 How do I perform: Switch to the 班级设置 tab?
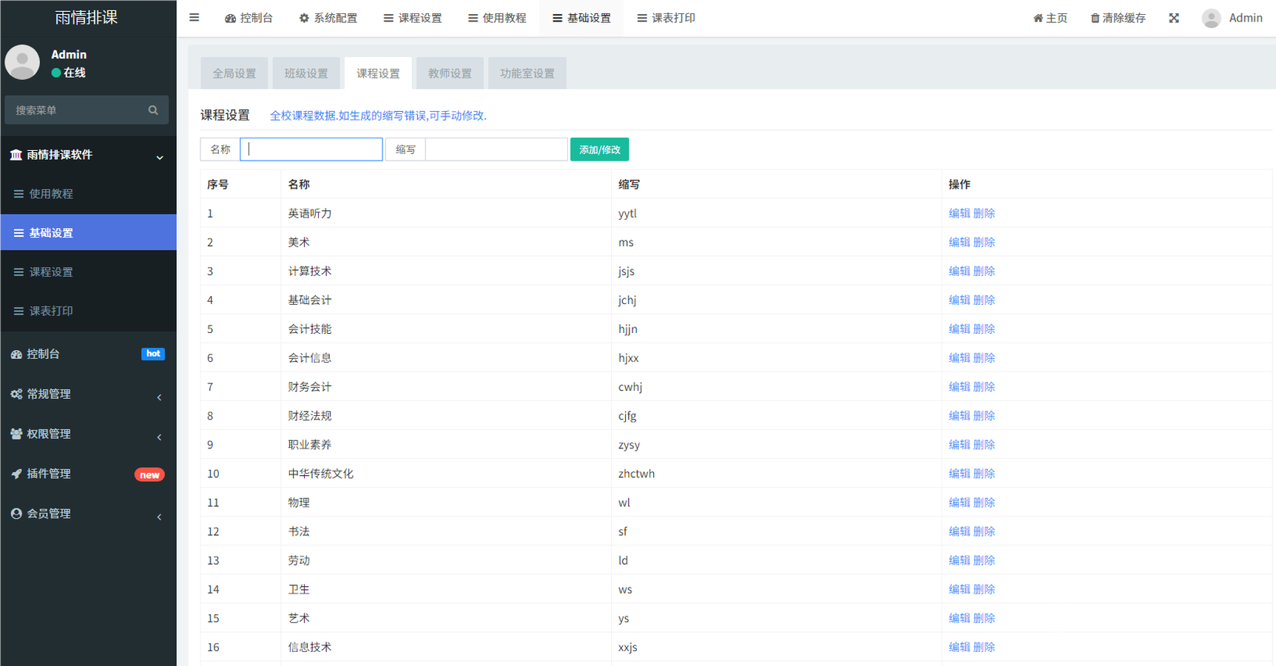pyautogui.click(x=306, y=73)
